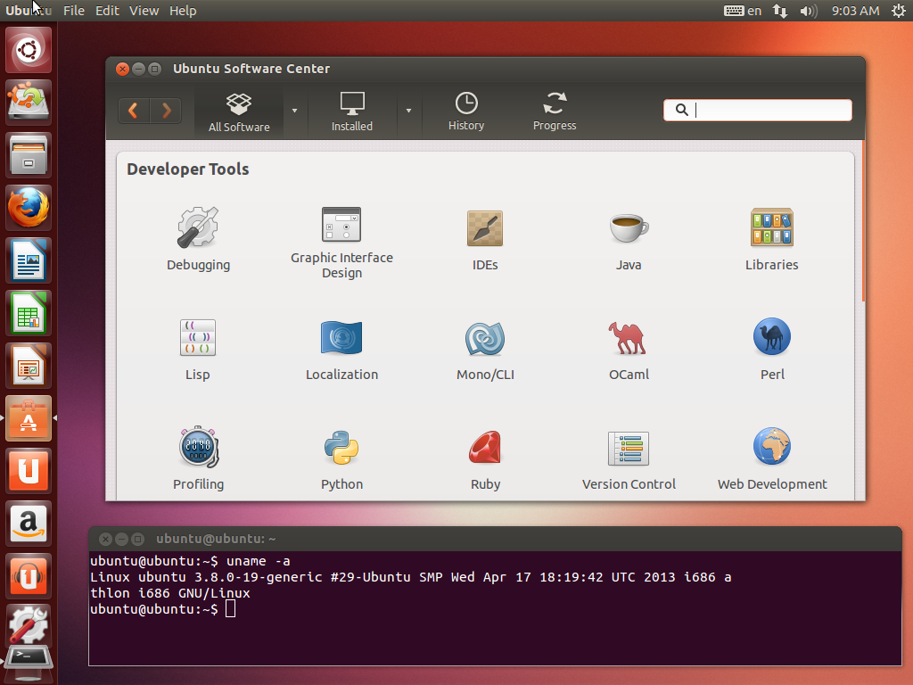Image resolution: width=913 pixels, height=685 pixels.
Task: Open the network indicator
Action: point(780,11)
